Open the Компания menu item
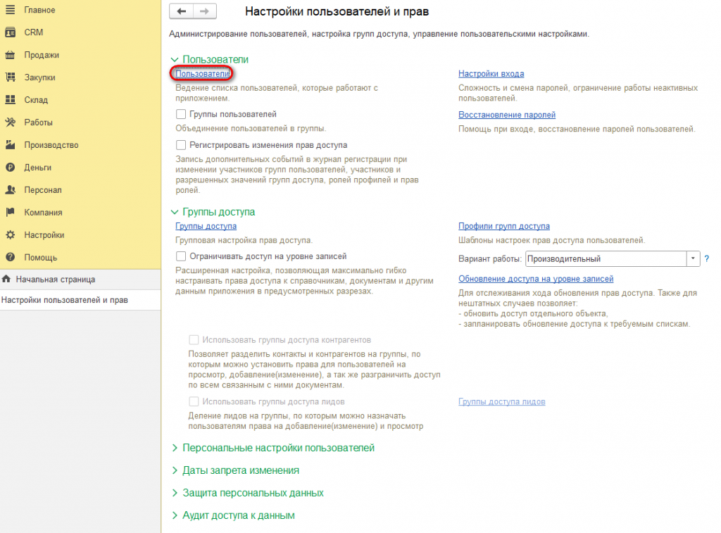The width and height of the screenshot is (721, 533). point(43,213)
